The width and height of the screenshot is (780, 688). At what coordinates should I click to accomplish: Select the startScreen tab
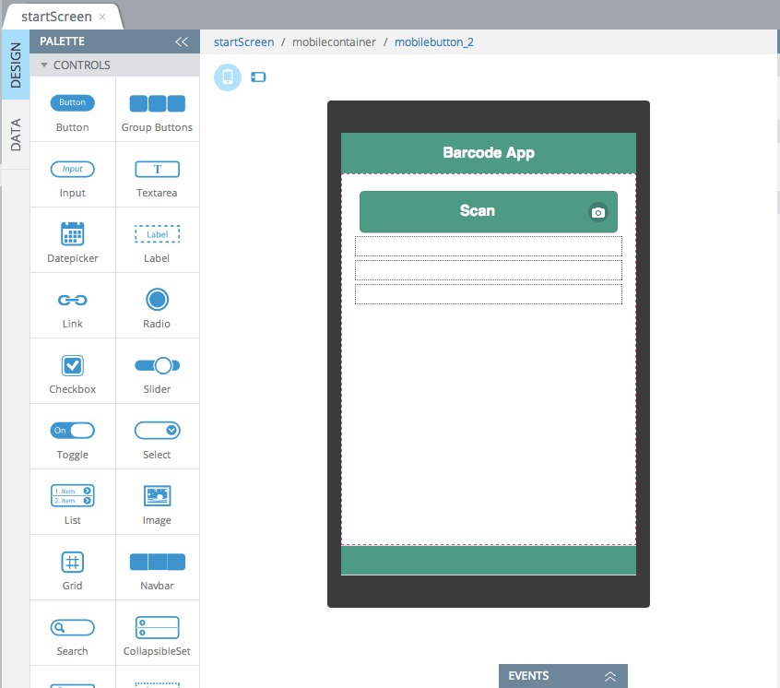tap(57, 16)
